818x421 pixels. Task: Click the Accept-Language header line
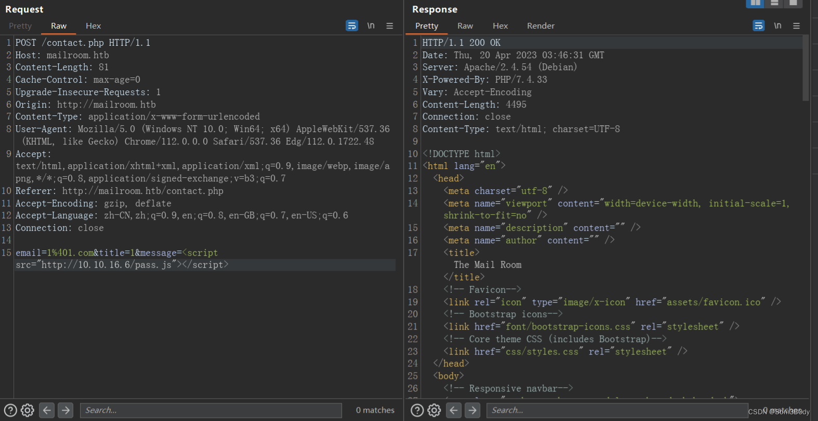click(x=182, y=215)
